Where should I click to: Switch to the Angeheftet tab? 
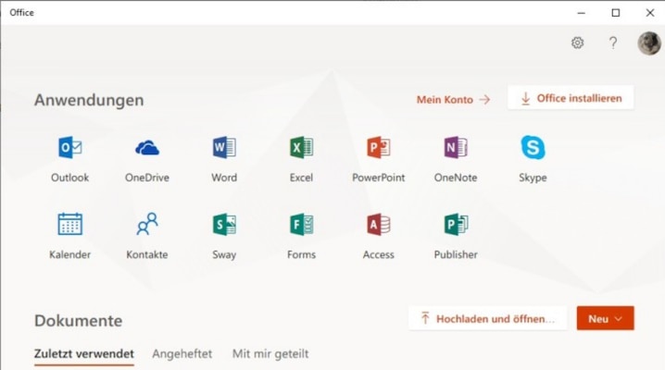coord(182,353)
